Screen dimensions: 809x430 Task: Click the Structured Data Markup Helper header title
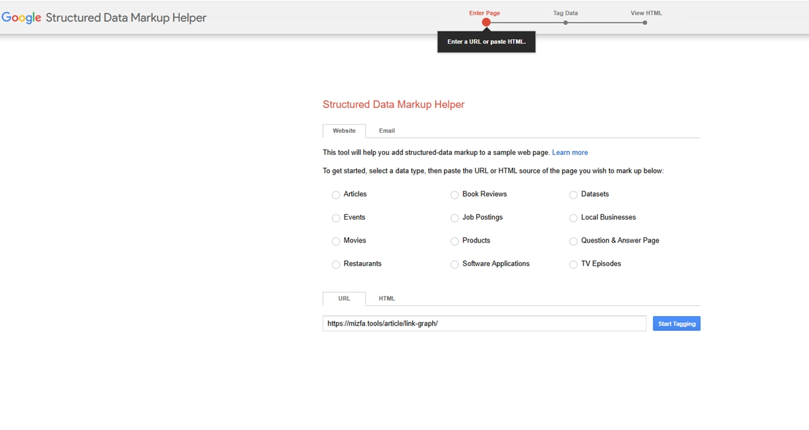pyautogui.click(x=126, y=18)
